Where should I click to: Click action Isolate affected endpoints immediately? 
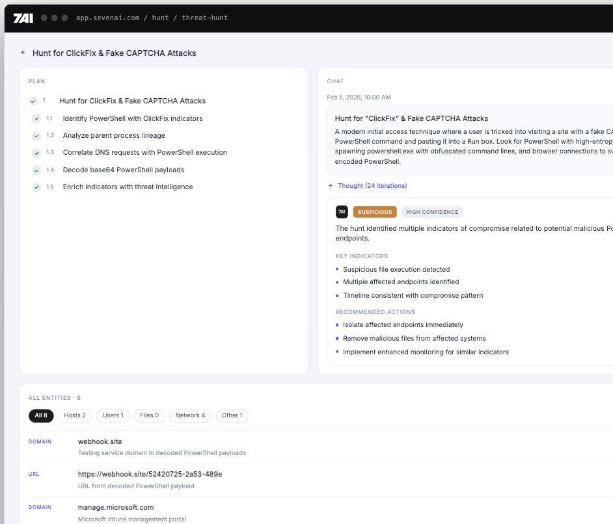(403, 324)
